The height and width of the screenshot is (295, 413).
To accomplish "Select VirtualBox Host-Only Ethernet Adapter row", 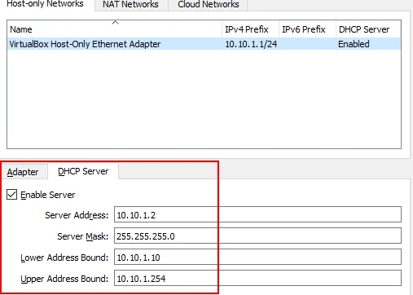I will coord(204,44).
